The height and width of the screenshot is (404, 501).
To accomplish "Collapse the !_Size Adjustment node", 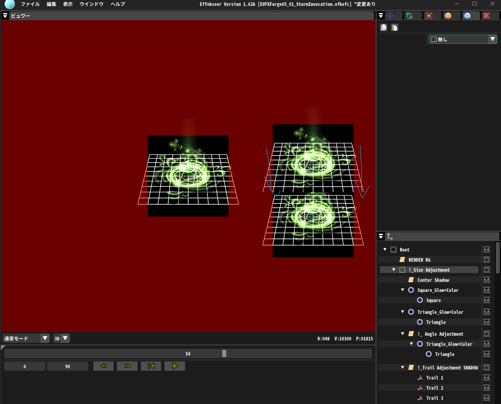I will [394, 270].
